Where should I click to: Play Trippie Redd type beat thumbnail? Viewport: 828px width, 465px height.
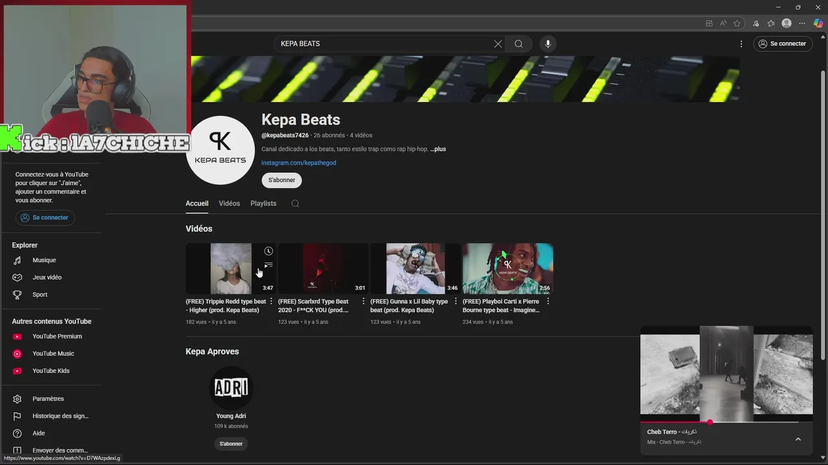[x=231, y=269]
